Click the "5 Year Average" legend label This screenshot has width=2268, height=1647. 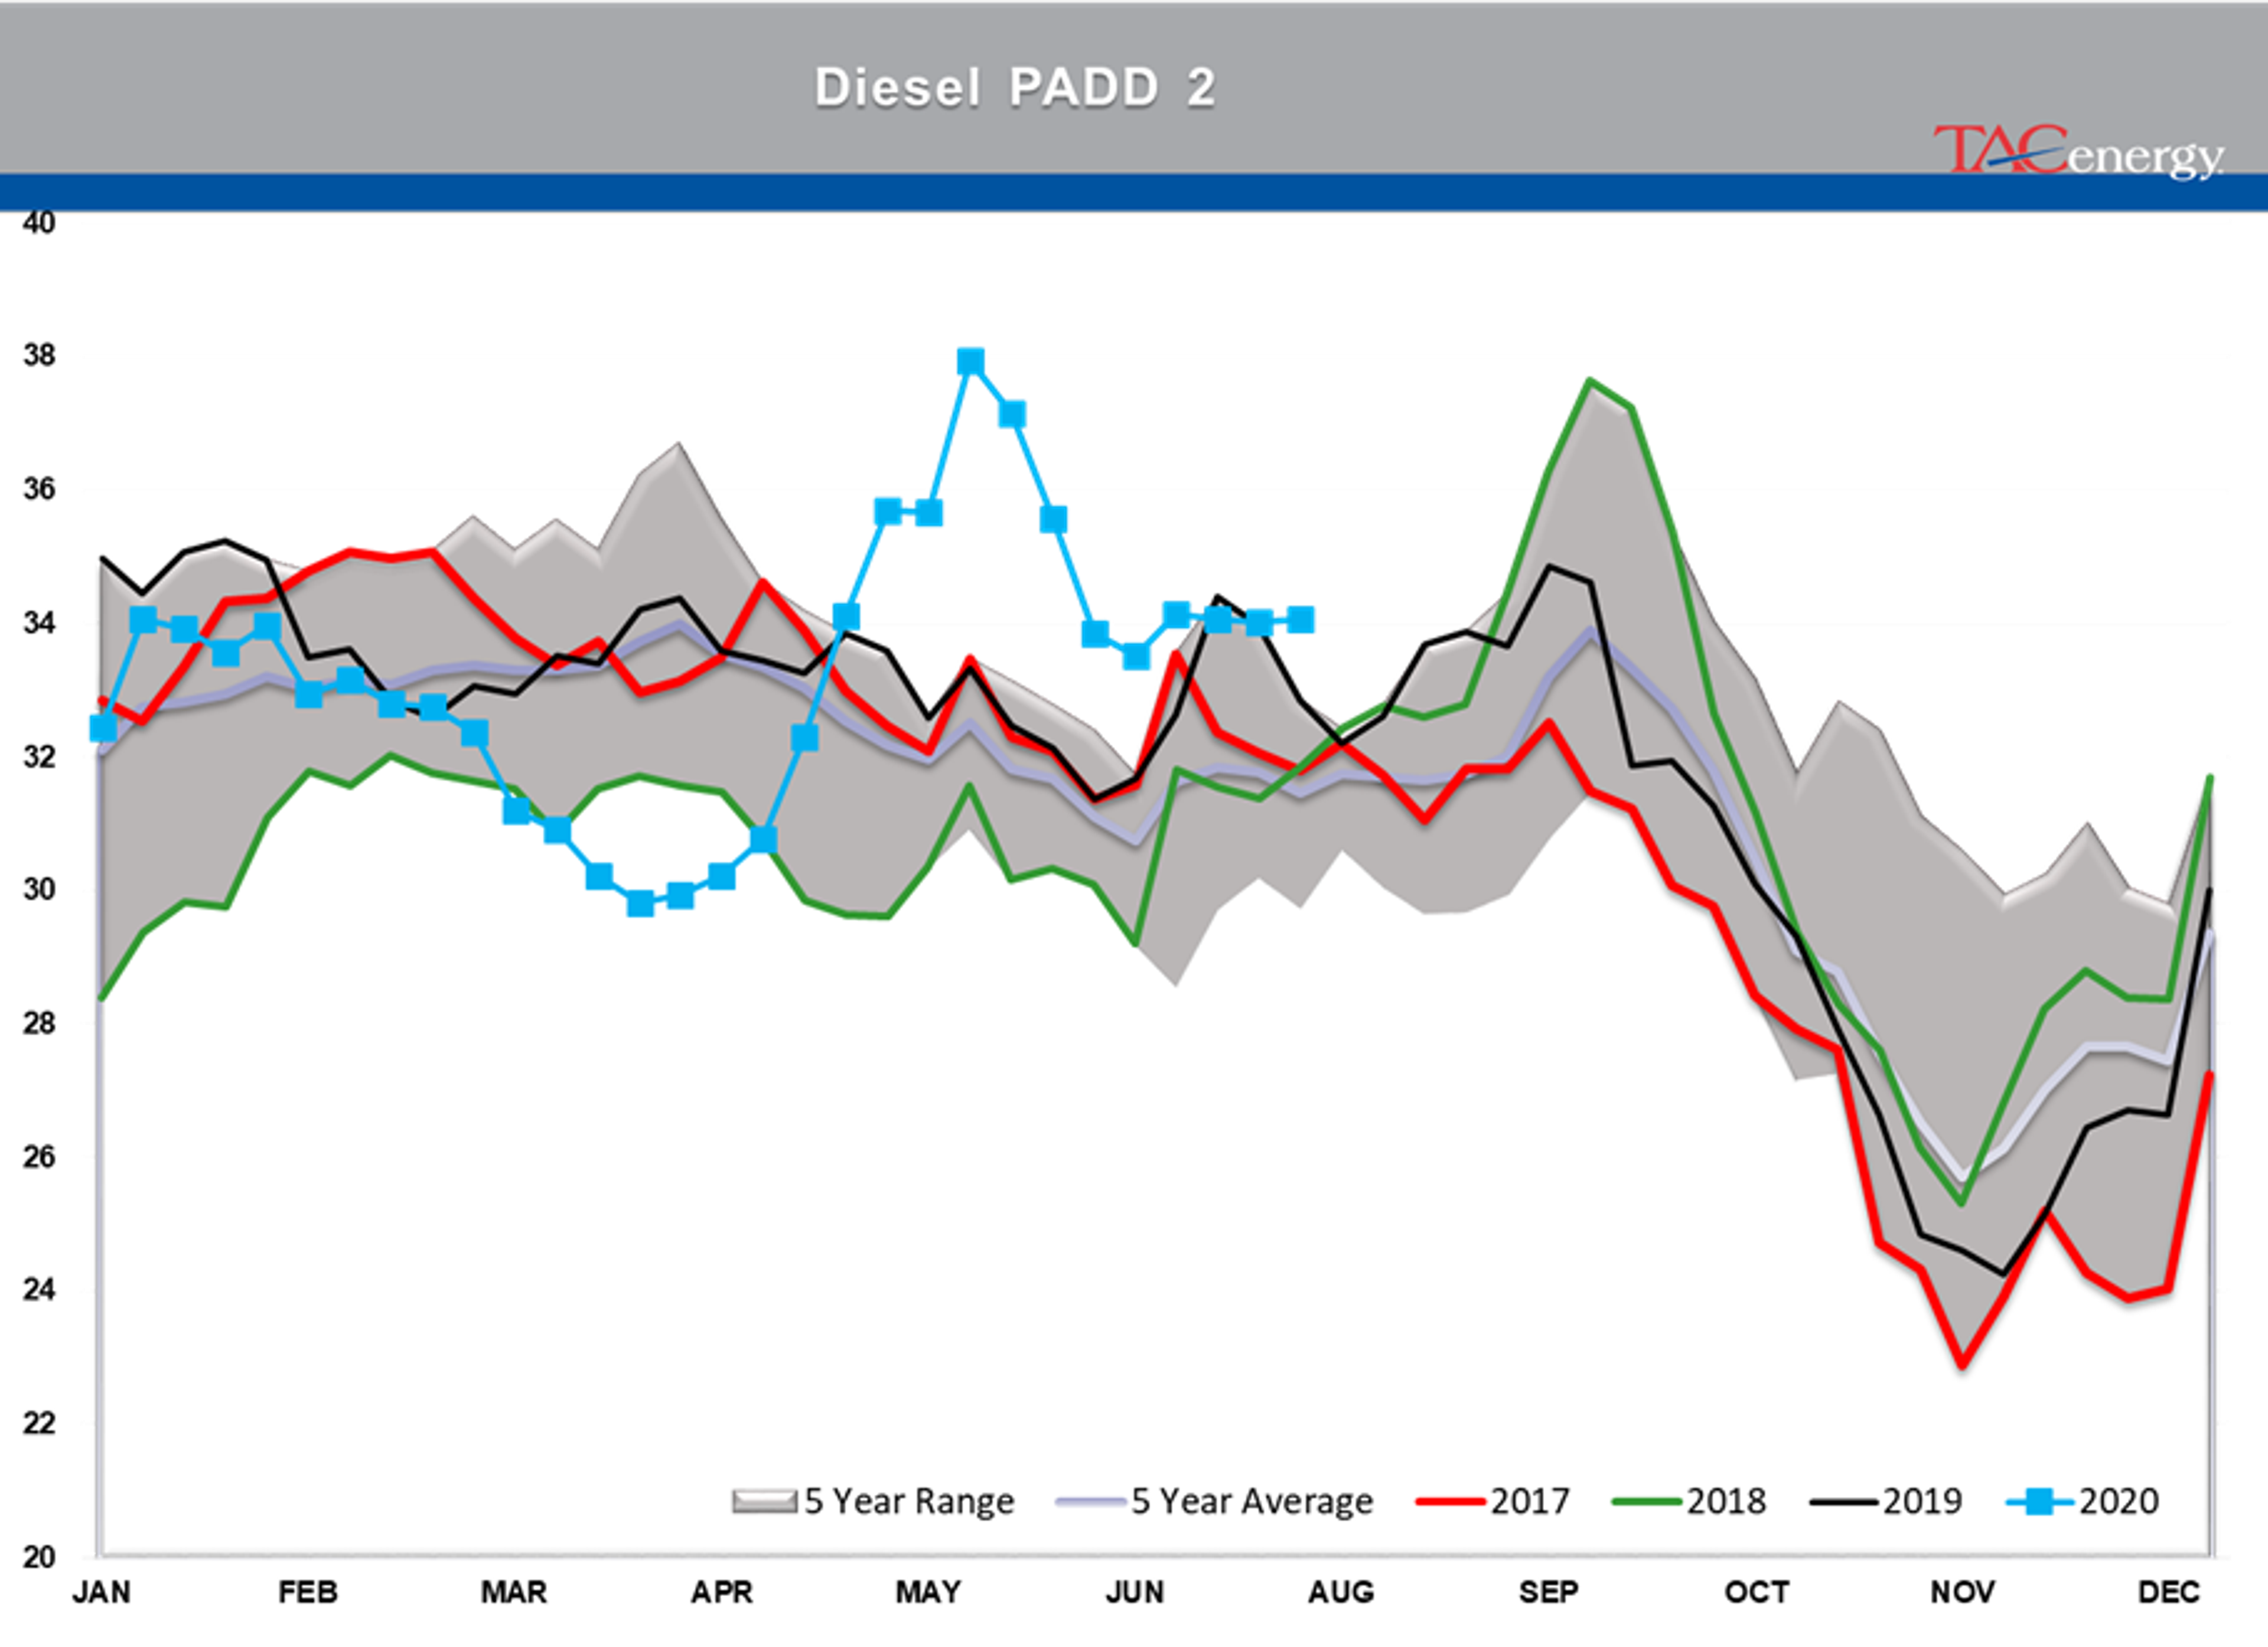pyautogui.click(x=1252, y=1502)
